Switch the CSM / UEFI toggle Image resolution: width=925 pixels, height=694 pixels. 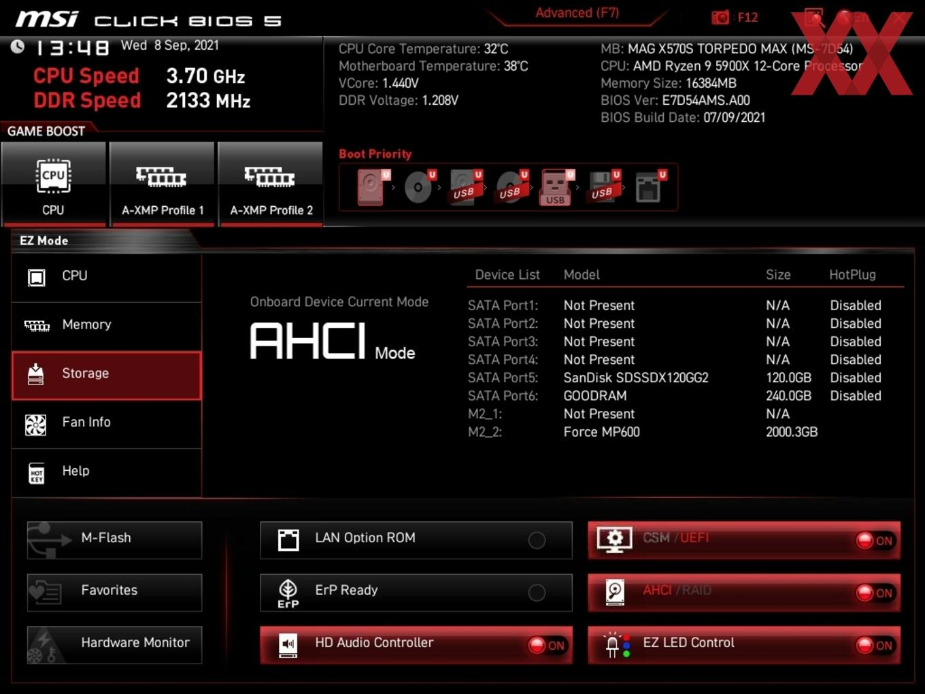875,540
